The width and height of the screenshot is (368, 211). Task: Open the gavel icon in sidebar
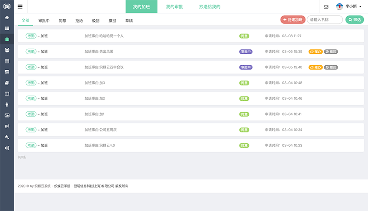(x=7, y=137)
